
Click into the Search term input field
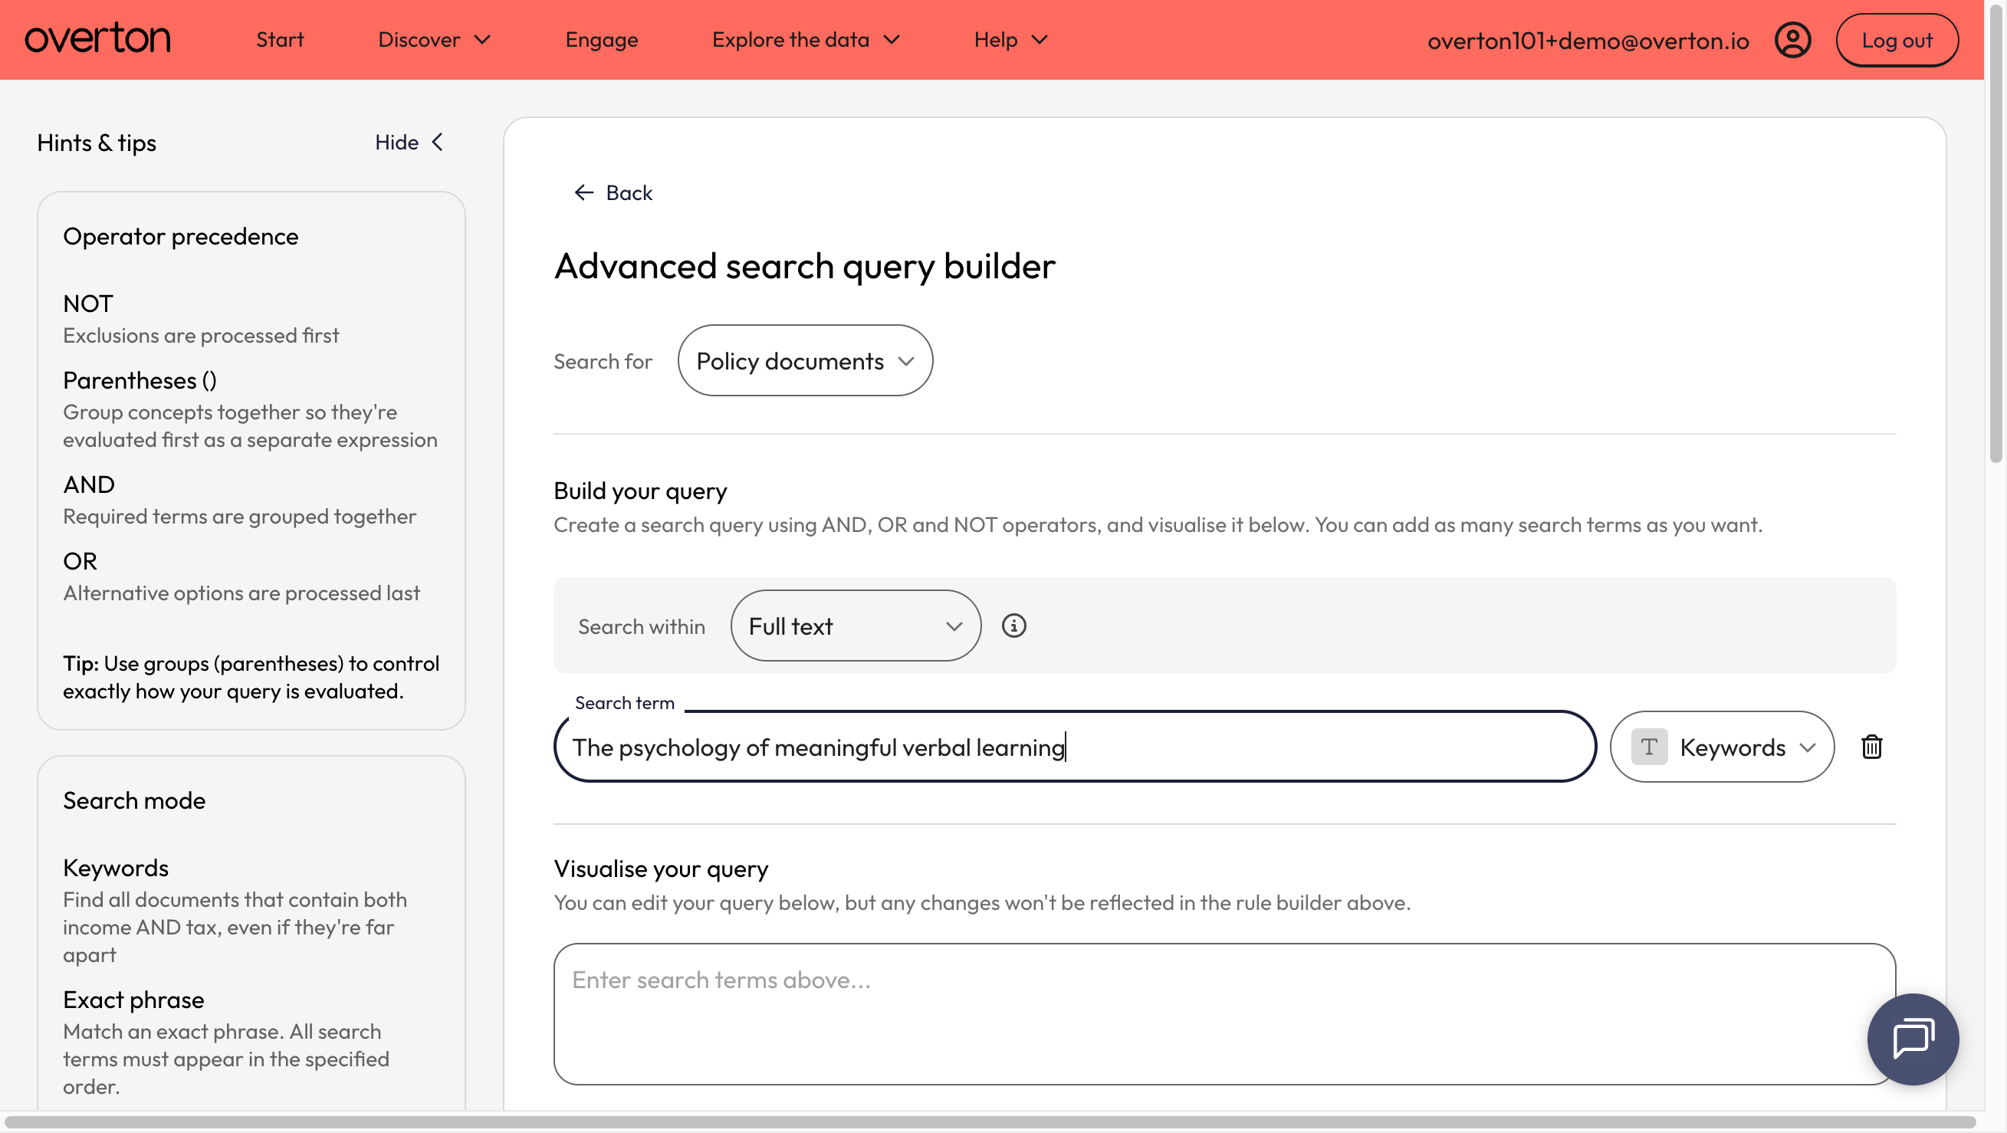coord(1074,747)
